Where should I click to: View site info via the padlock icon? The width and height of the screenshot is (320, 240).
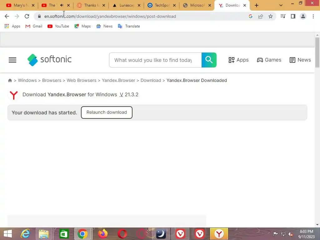tap(39, 16)
